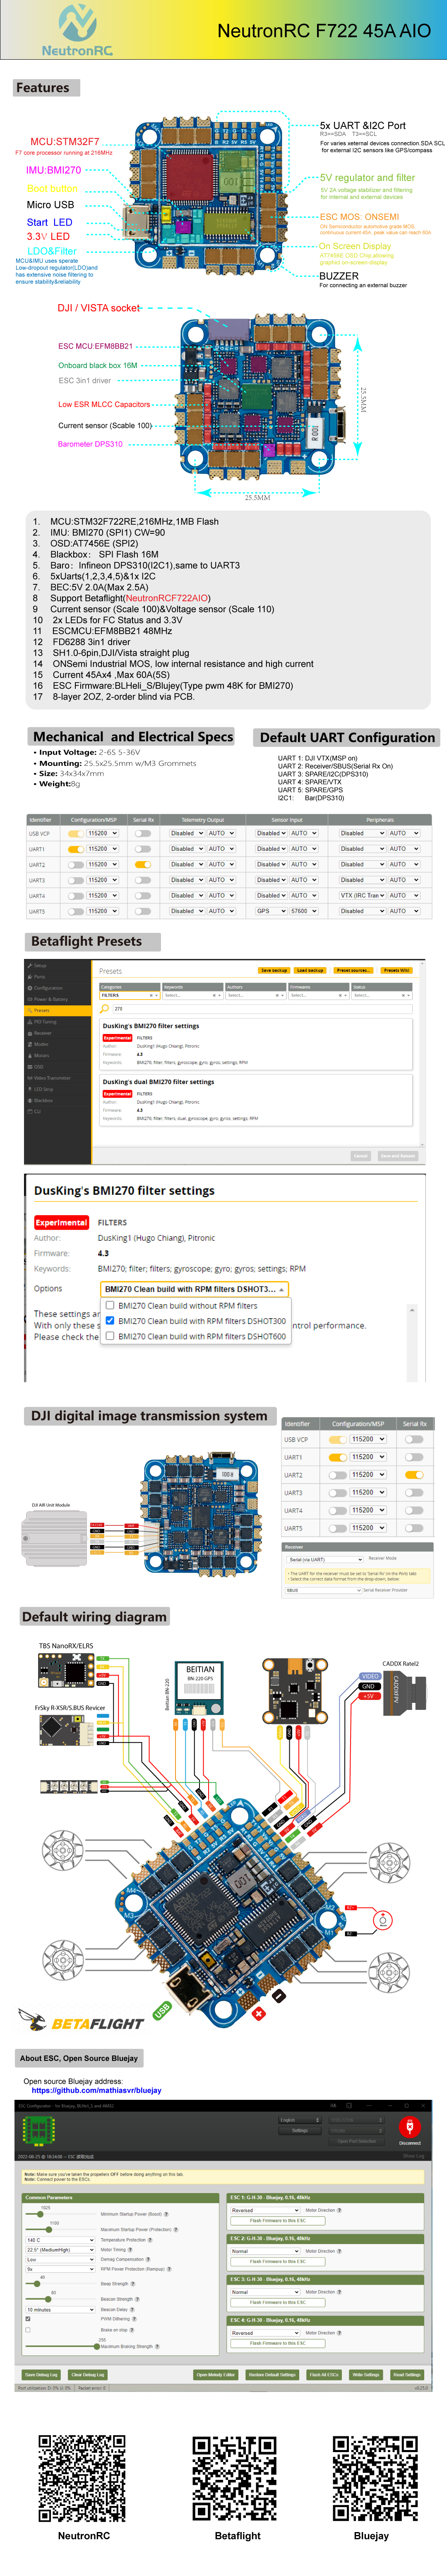The image size is (447, 2576).
Task: Click the Configuration icon in Betaflight sidebar
Action: (29, 988)
